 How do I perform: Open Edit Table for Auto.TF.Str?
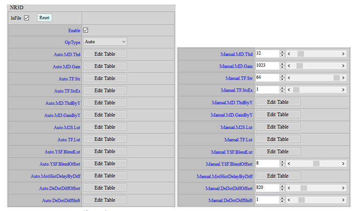(x=105, y=79)
